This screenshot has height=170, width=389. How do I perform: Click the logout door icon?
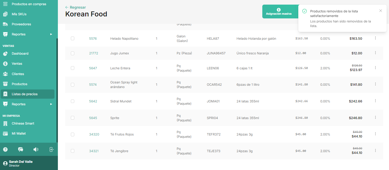[x=51, y=150]
